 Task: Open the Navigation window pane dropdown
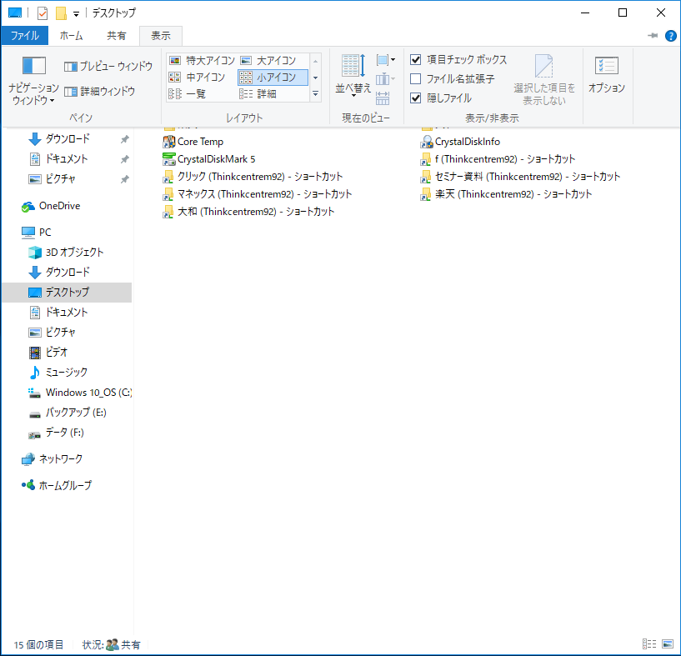click(33, 80)
